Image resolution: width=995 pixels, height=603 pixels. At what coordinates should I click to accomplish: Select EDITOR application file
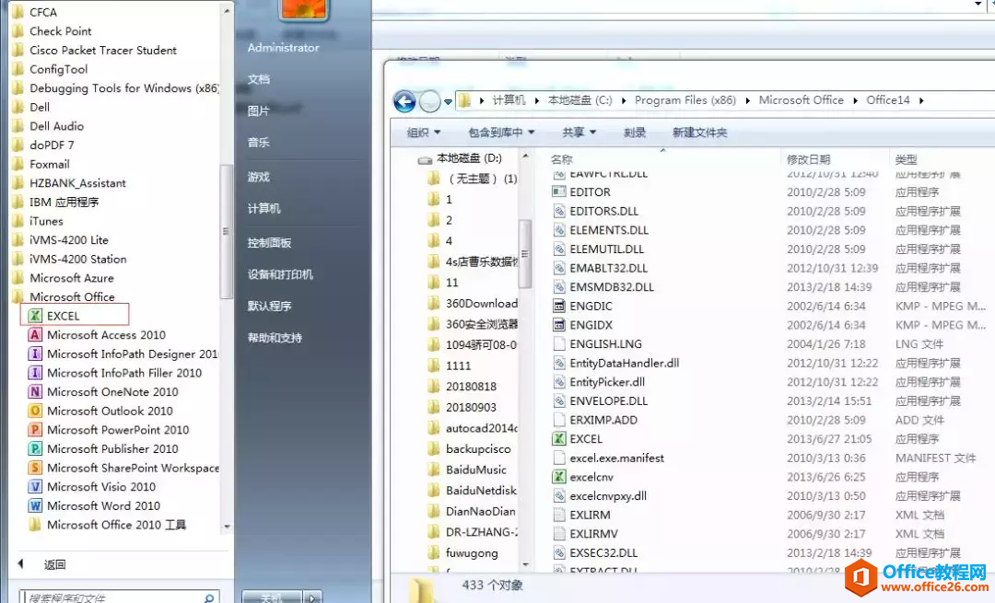pos(581,191)
